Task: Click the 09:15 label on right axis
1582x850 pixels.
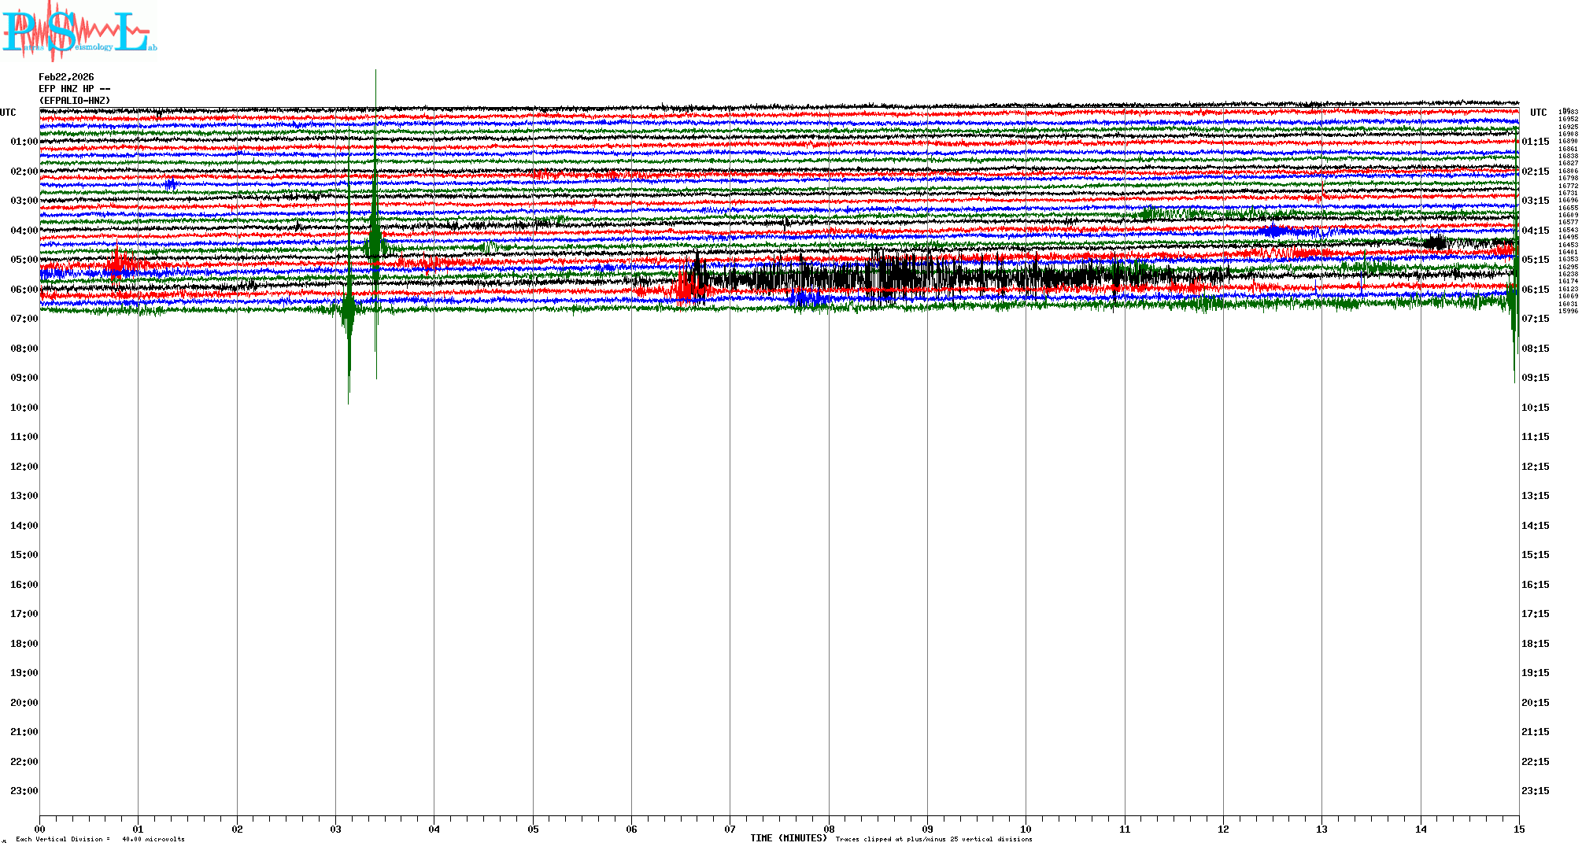Action: click(1535, 378)
